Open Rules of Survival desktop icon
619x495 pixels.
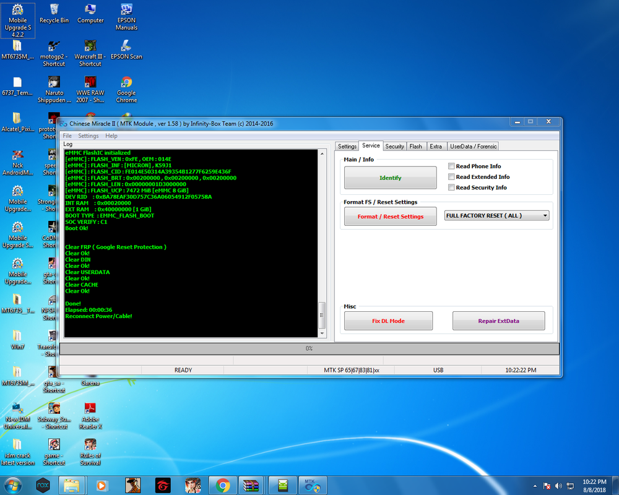90,452
